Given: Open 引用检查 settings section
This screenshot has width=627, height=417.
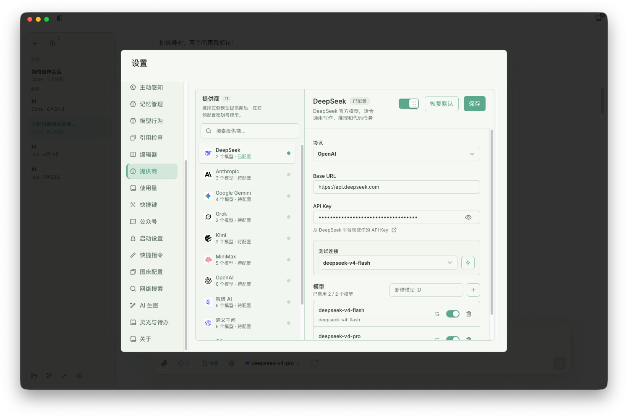Looking at the screenshot, I should click(x=152, y=138).
